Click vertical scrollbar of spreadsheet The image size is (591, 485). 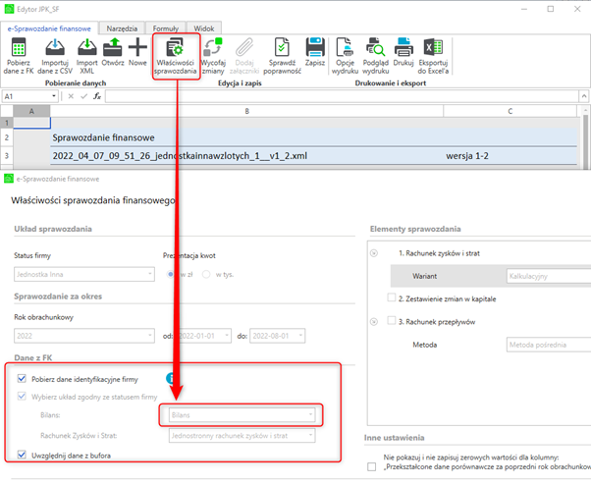[585, 141]
